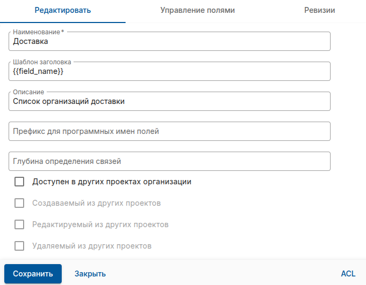
Task: Click the {{field_name}} template text
Action: (38, 71)
